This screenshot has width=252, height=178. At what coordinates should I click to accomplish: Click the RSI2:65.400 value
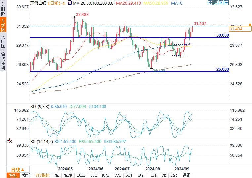pos(90,142)
